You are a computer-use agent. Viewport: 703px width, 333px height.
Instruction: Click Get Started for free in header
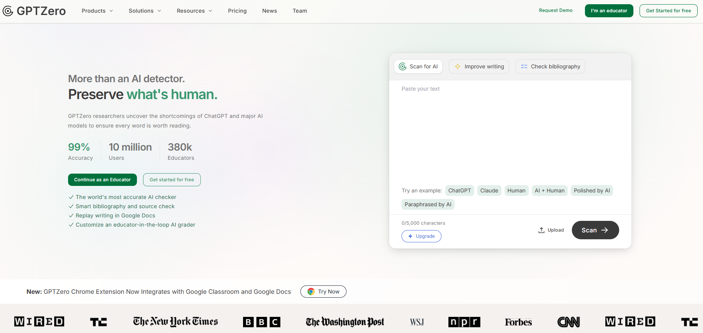click(x=668, y=11)
